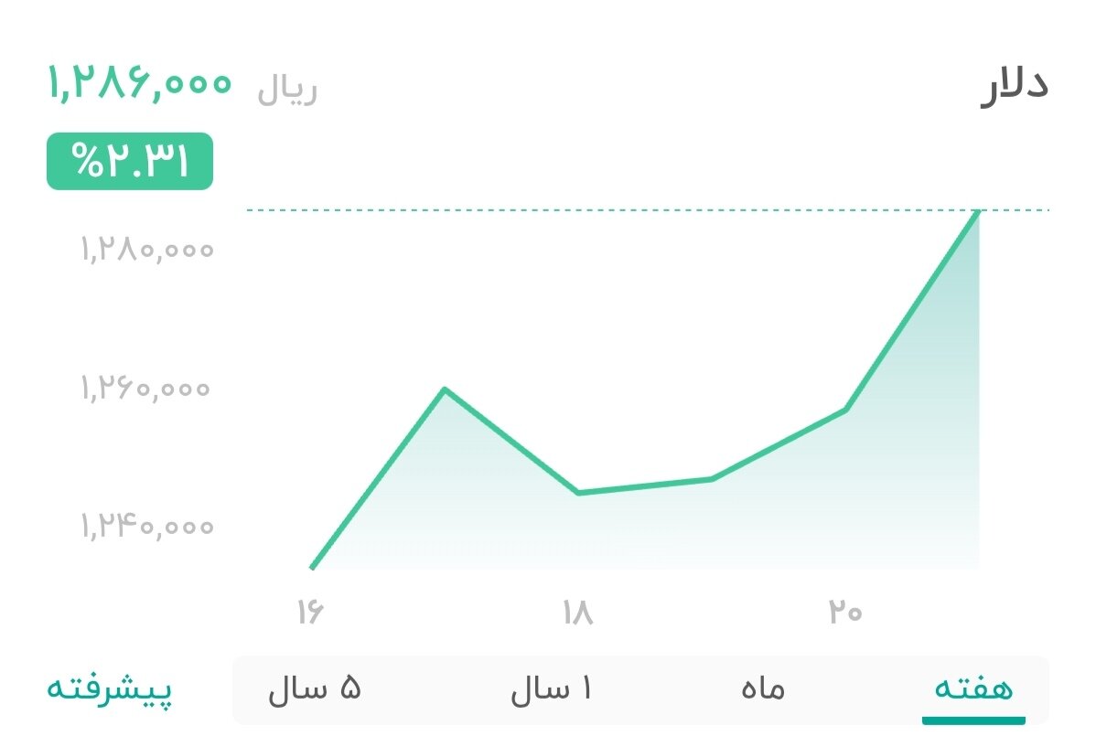Click the ۱۸ x-axis label

[577, 611]
